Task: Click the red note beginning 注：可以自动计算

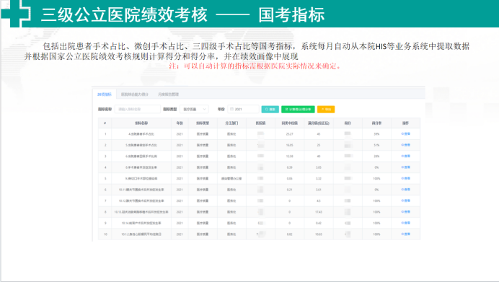Action: point(255,66)
